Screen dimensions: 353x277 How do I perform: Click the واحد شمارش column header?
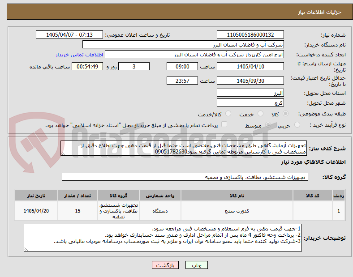160,196
